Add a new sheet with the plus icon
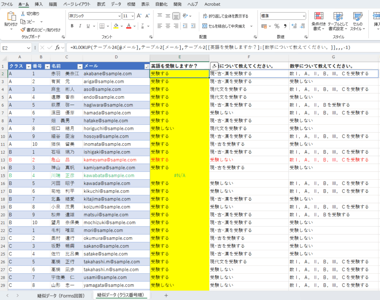This screenshot has width=380, height=300. tap(166, 296)
